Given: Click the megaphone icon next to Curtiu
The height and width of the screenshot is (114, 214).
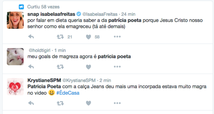Looking at the screenshot, I should pos(21,6).
